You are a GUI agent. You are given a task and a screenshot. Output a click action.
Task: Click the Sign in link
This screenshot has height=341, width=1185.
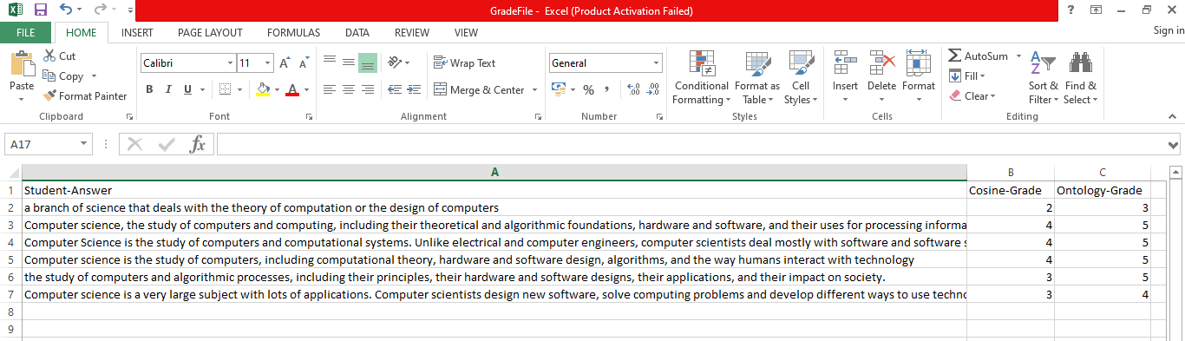point(1169,30)
